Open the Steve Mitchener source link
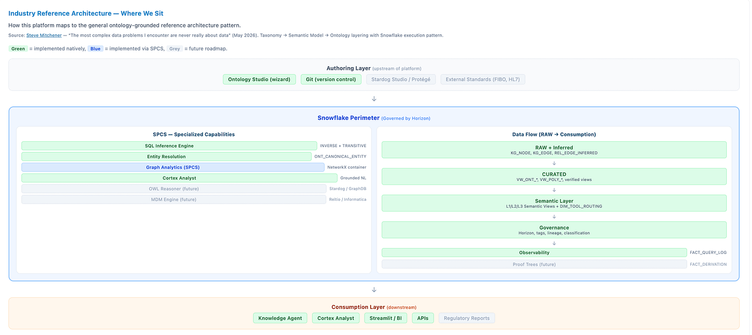Viewport: 752px width, 335px height. point(44,35)
